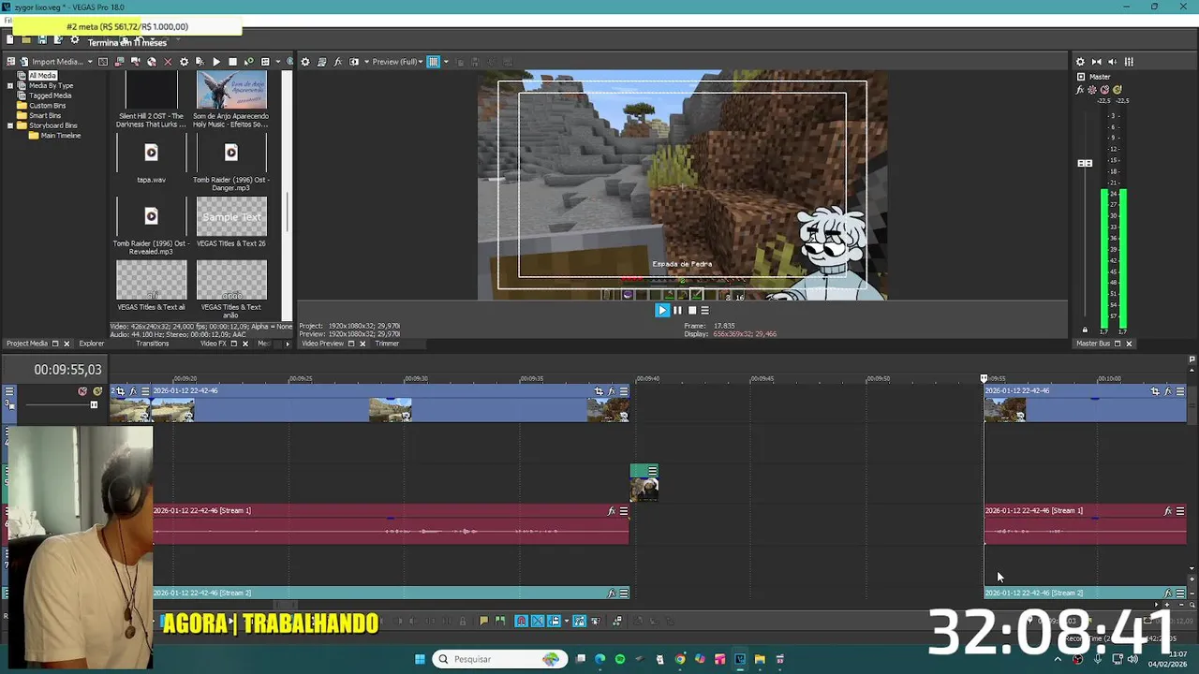This screenshot has height=674, width=1199.
Task: Stop the video preview playback
Action: [692, 310]
